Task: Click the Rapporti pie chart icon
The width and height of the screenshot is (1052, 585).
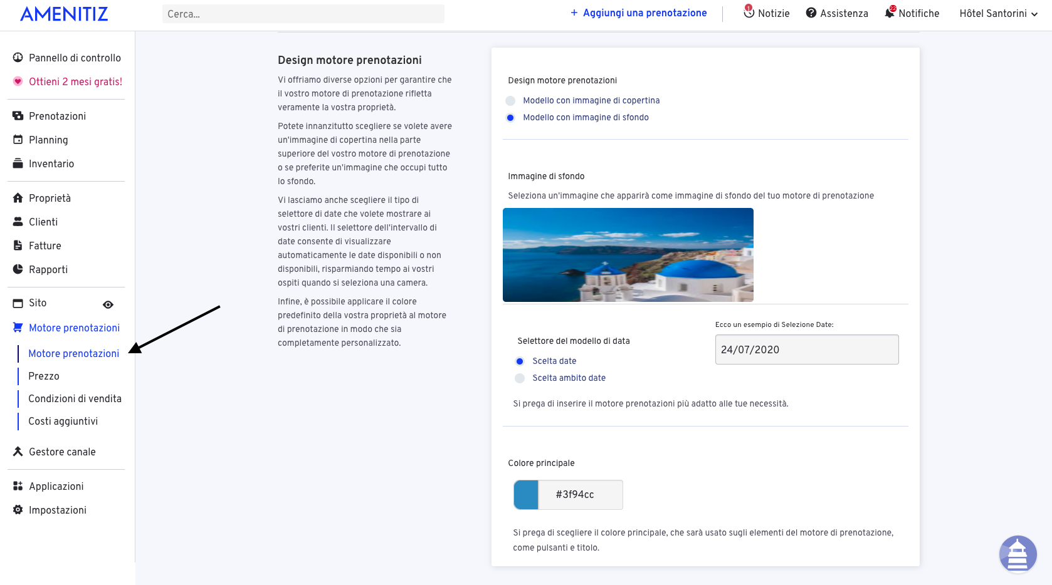Action: click(x=18, y=269)
